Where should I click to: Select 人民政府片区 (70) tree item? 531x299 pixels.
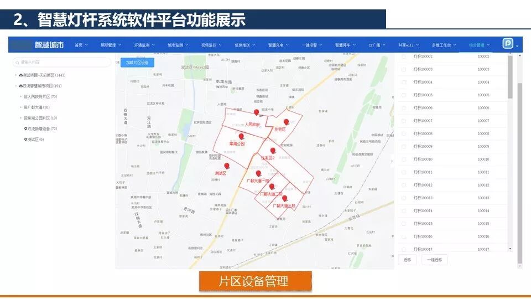tap(40, 96)
